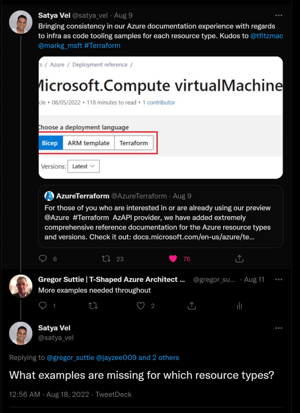This screenshot has width=300, height=413.
Task: Unlike the tweet with 76 likes
Action: pyautogui.click(x=173, y=259)
